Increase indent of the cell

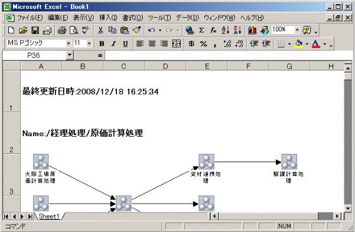[x=266, y=44]
